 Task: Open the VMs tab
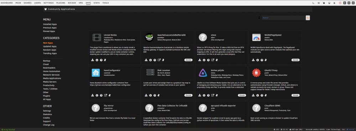coord(80,3)
